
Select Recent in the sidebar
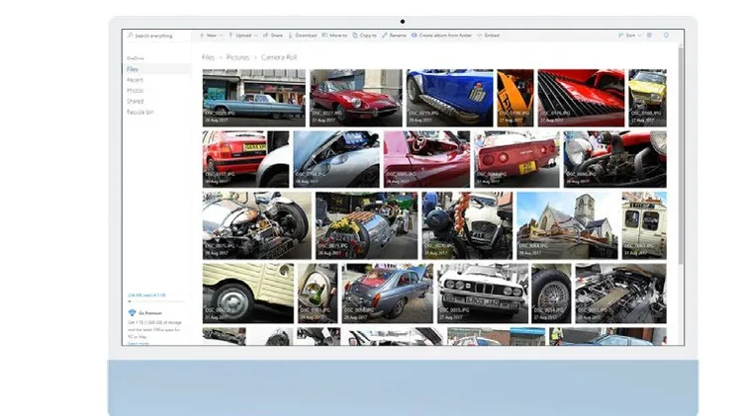(156, 80)
